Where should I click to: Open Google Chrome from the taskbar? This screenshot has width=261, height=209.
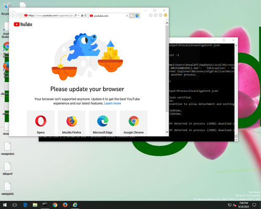(x=55, y=205)
